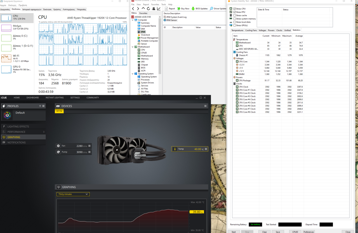Click the AIDA64 refresh icon

tap(148, 9)
